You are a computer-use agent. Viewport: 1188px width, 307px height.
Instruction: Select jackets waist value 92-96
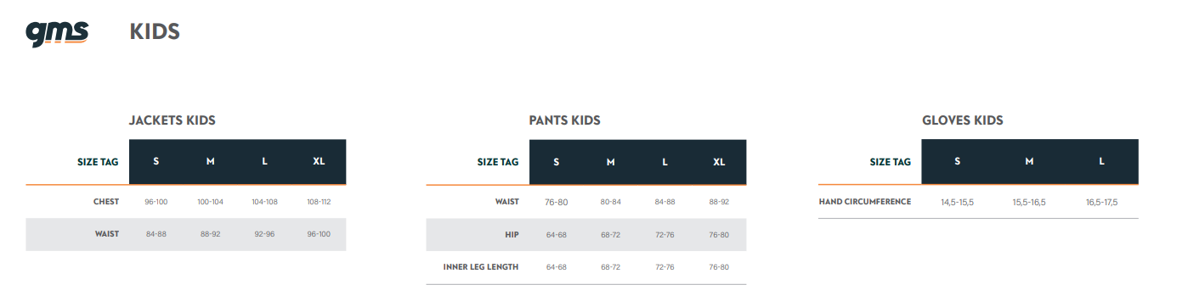point(264,234)
